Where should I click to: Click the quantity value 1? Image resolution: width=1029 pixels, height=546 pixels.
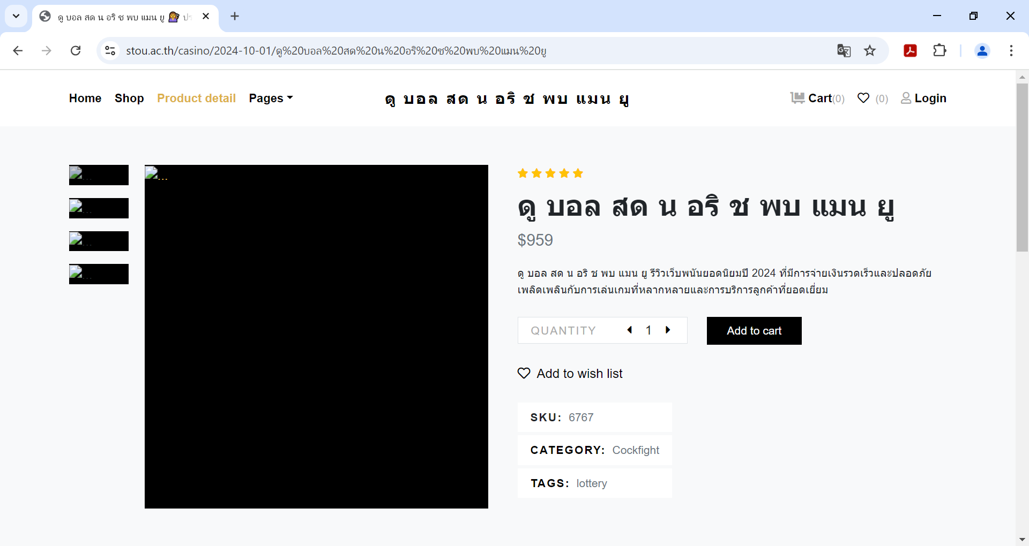[648, 330]
